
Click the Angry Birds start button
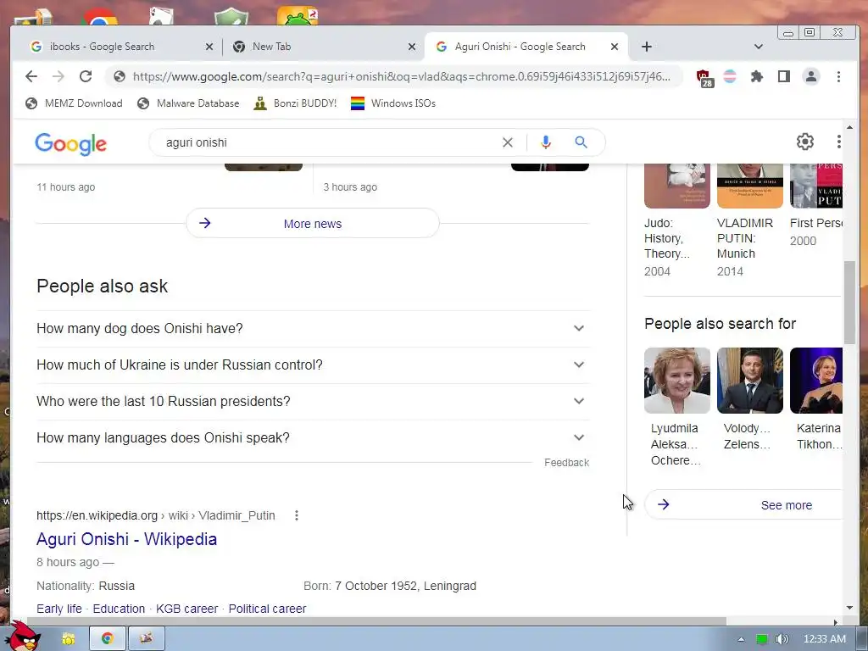(23, 637)
